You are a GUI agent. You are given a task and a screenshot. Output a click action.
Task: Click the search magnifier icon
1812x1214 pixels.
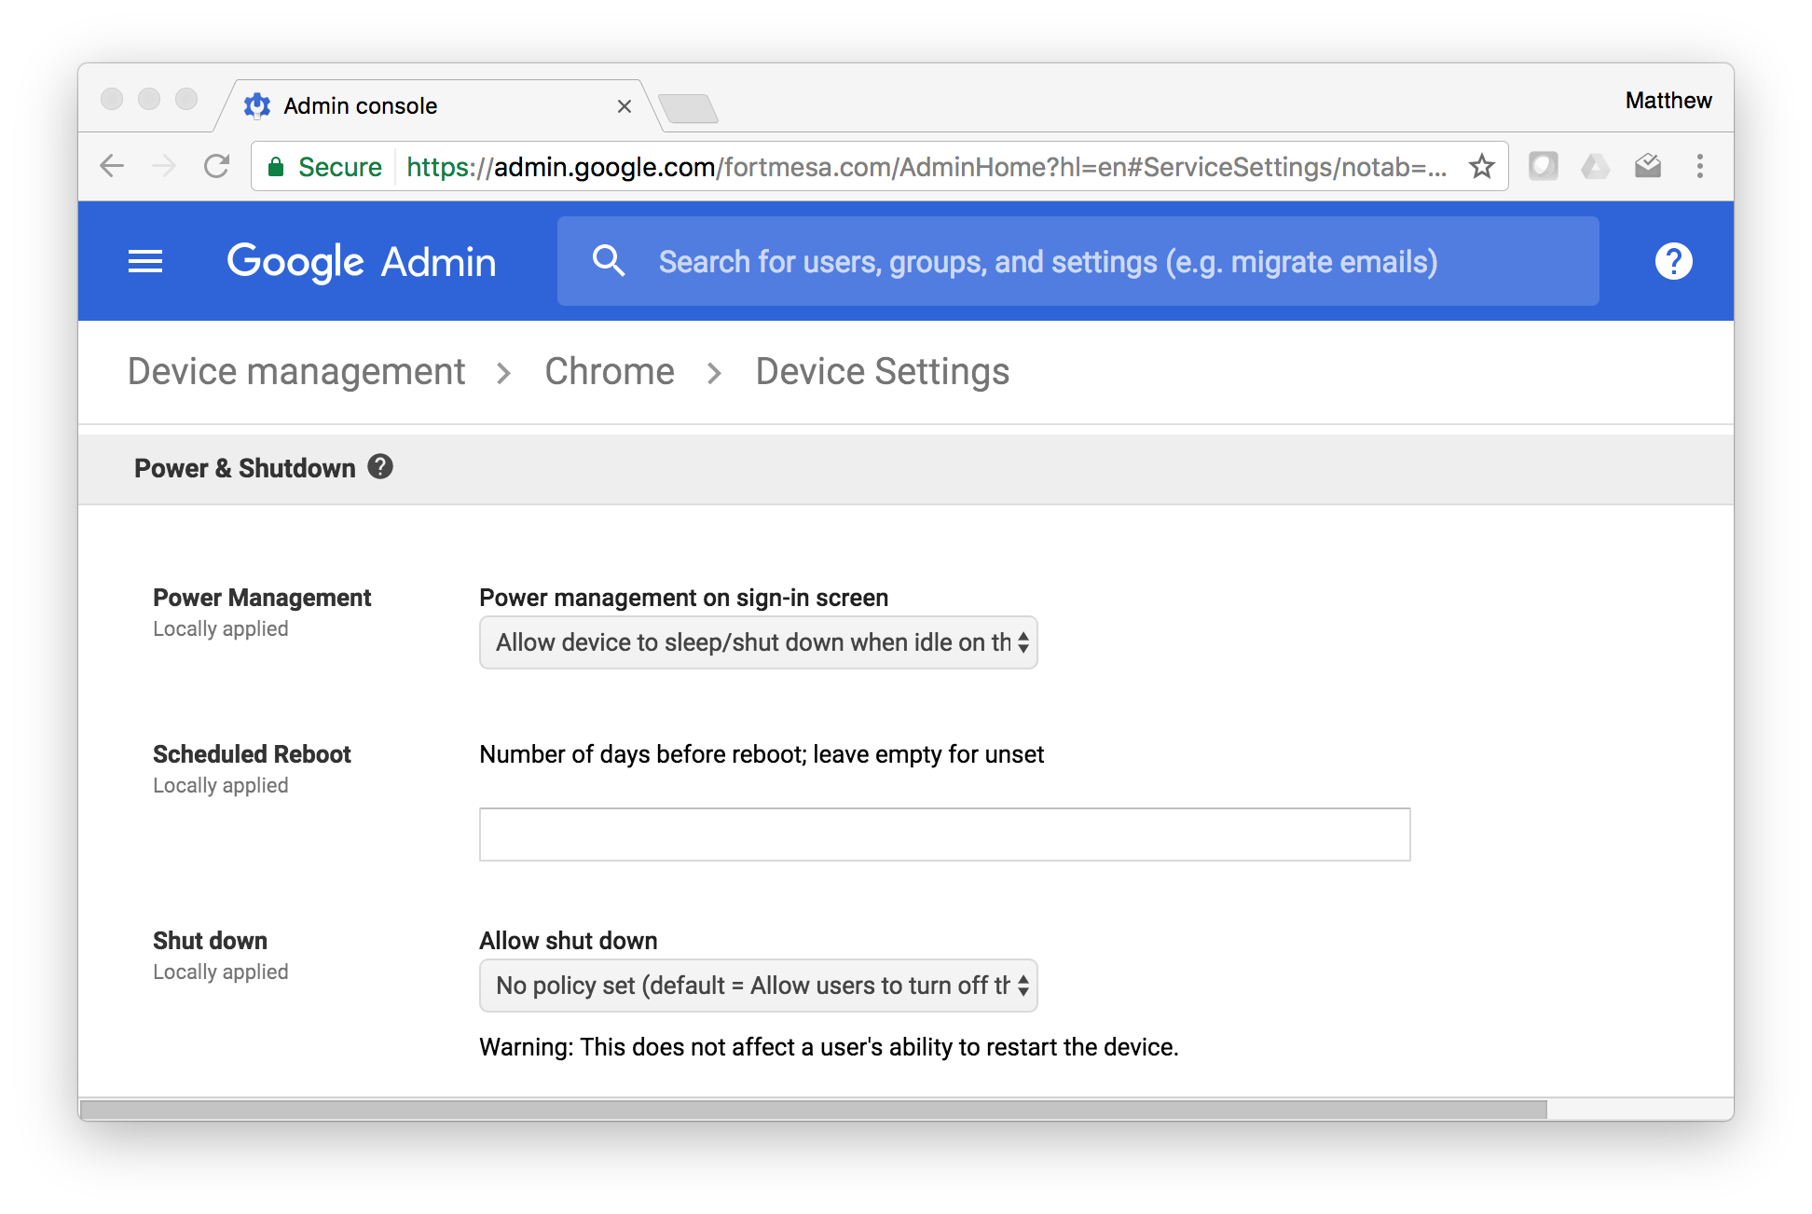coord(609,261)
